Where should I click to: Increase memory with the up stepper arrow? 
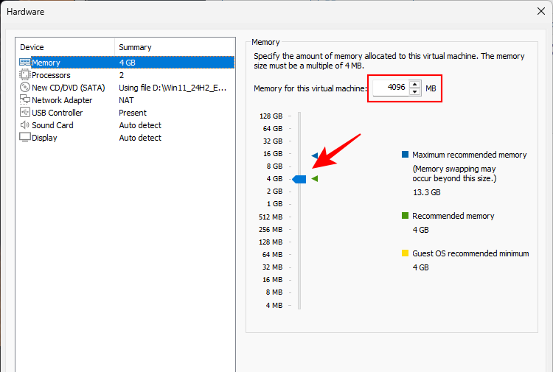click(x=414, y=84)
